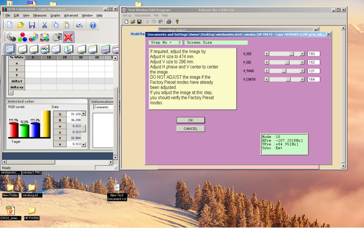
Task: Open the Window menu in HCFR
Action: [x=87, y=15]
